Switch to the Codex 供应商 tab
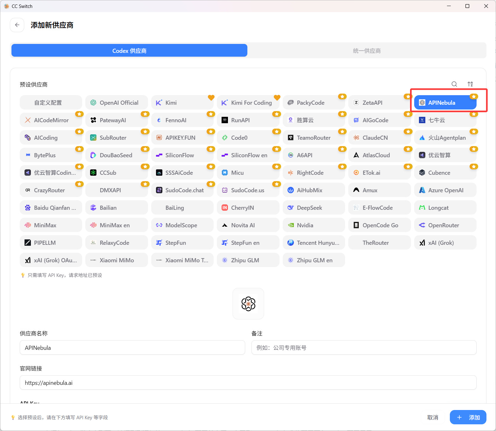This screenshot has height=431, width=496. click(129, 51)
